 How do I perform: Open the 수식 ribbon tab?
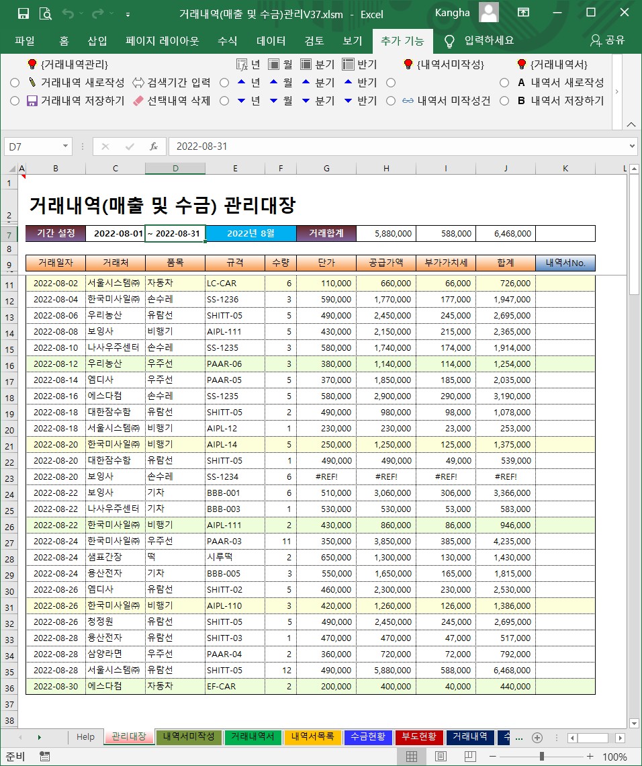(227, 41)
